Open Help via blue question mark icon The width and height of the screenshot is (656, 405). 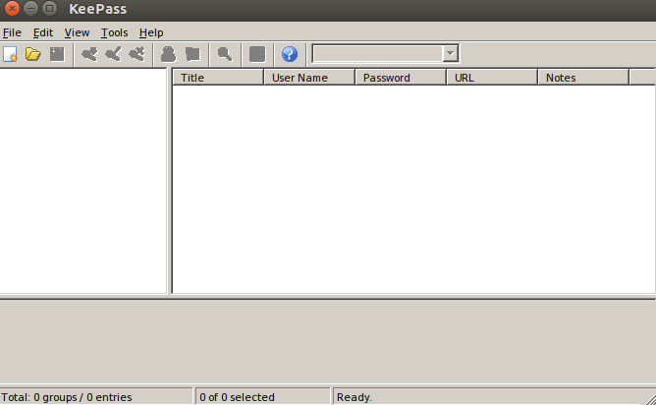click(290, 54)
